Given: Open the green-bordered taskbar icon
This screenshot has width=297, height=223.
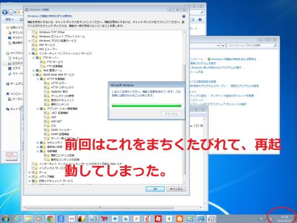Looking at the screenshot, I should [x=190, y=219].
